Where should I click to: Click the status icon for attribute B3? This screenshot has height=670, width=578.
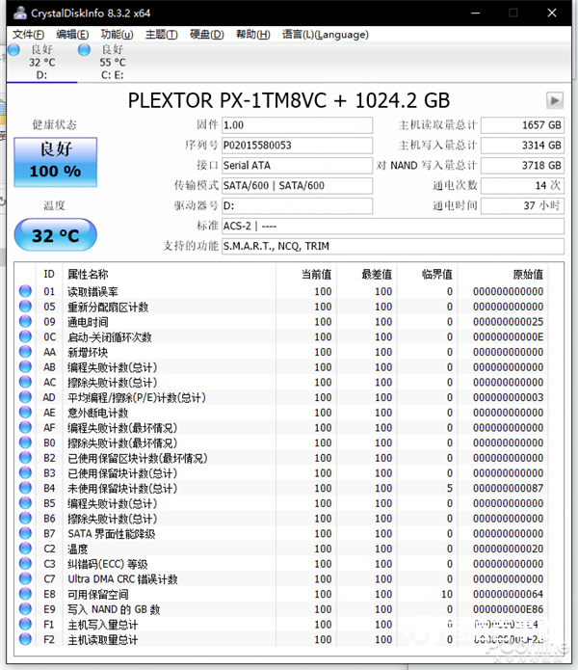(26, 472)
